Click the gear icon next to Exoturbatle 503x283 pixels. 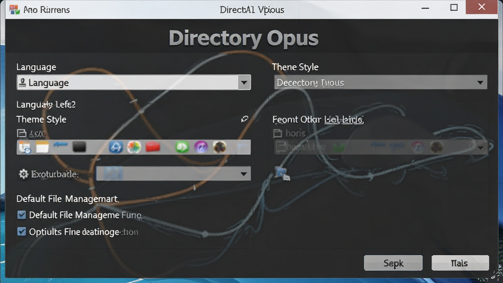tap(24, 174)
